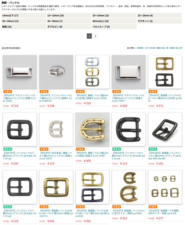Screen dimensions: 185x225
Task: Click the 定番品 badge on ya-k360 item
Action: coord(117,207)
